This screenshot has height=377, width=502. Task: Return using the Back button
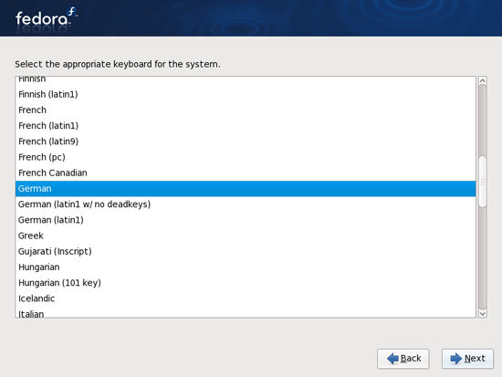coord(403,359)
